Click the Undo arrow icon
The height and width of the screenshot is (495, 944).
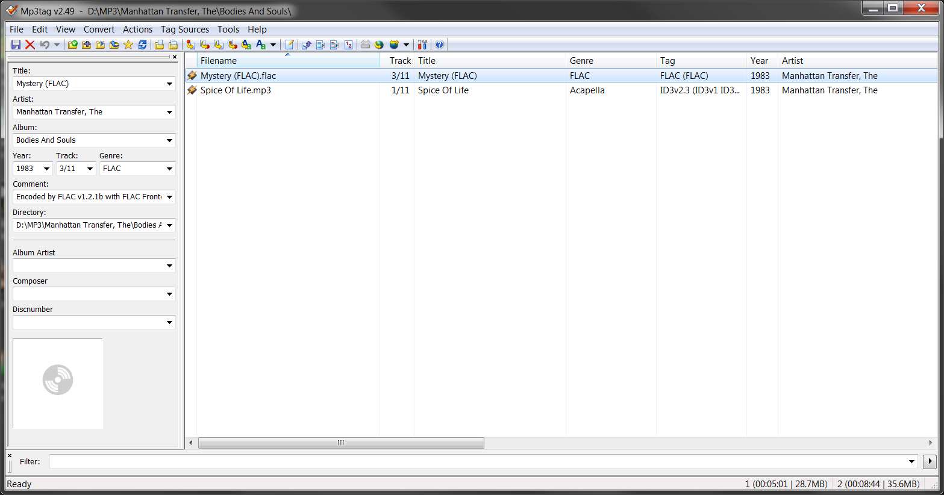tap(45, 45)
